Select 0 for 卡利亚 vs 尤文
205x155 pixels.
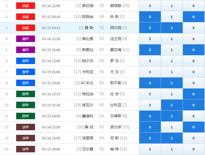coord(194,72)
